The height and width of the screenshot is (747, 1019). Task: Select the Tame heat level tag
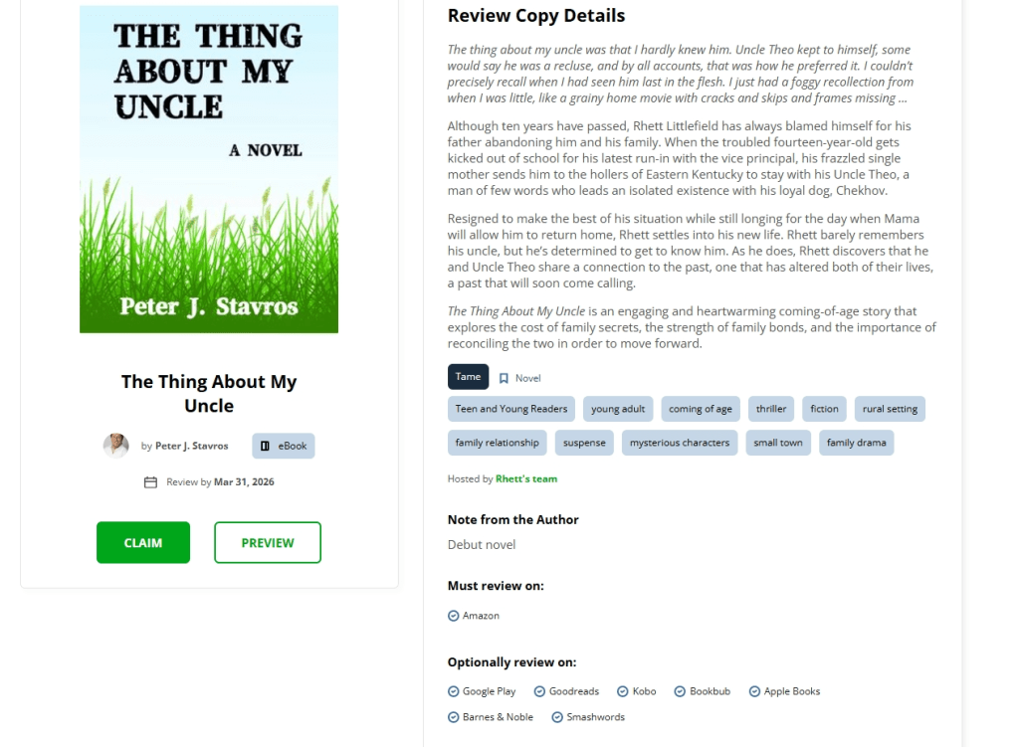[468, 377]
